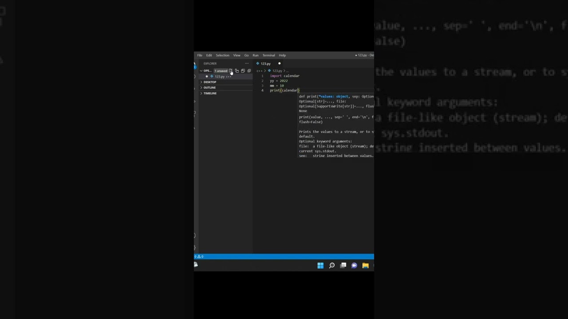Open the Terminal menu
568x319 pixels.
point(268,55)
